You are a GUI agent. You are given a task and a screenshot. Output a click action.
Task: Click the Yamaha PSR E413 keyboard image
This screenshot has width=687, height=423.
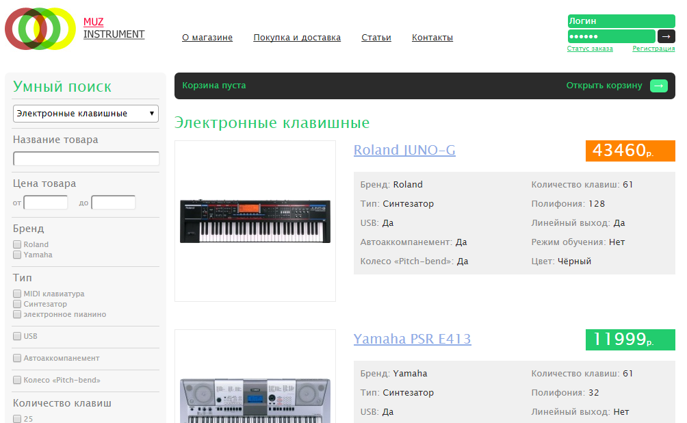click(x=255, y=400)
